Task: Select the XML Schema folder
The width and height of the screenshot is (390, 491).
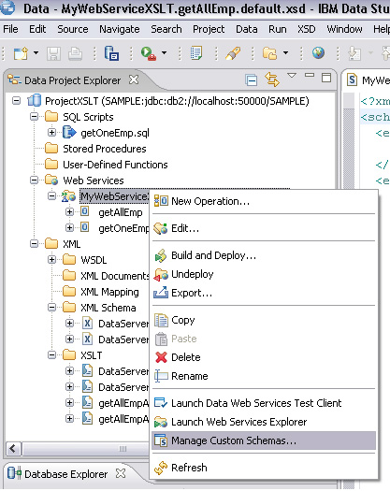Action: point(108,308)
